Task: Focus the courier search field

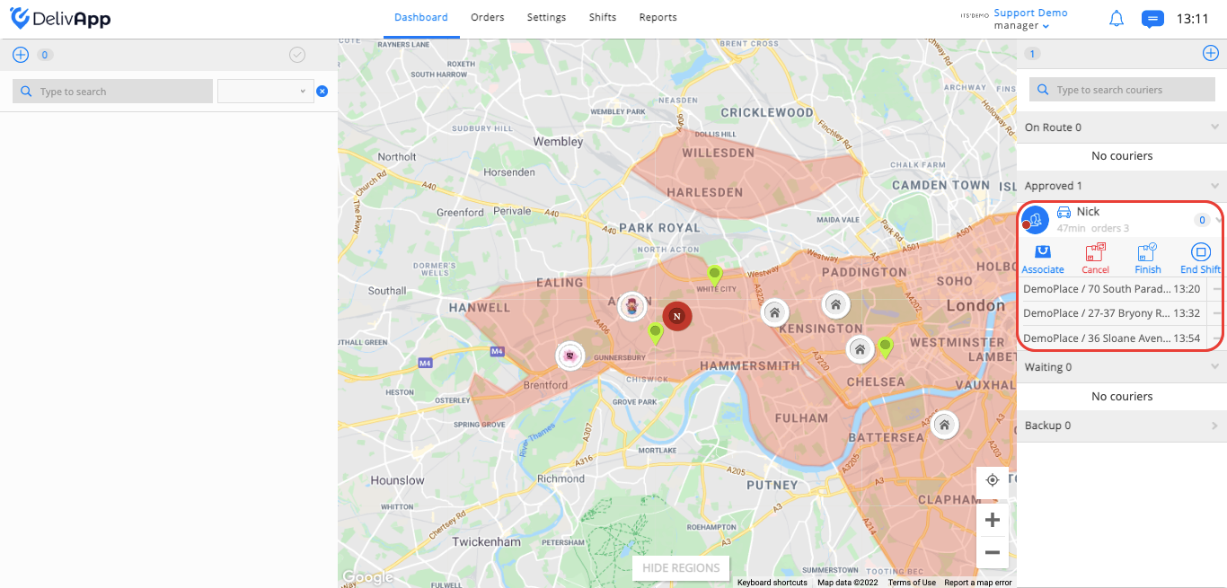Action: pos(1122,90)
